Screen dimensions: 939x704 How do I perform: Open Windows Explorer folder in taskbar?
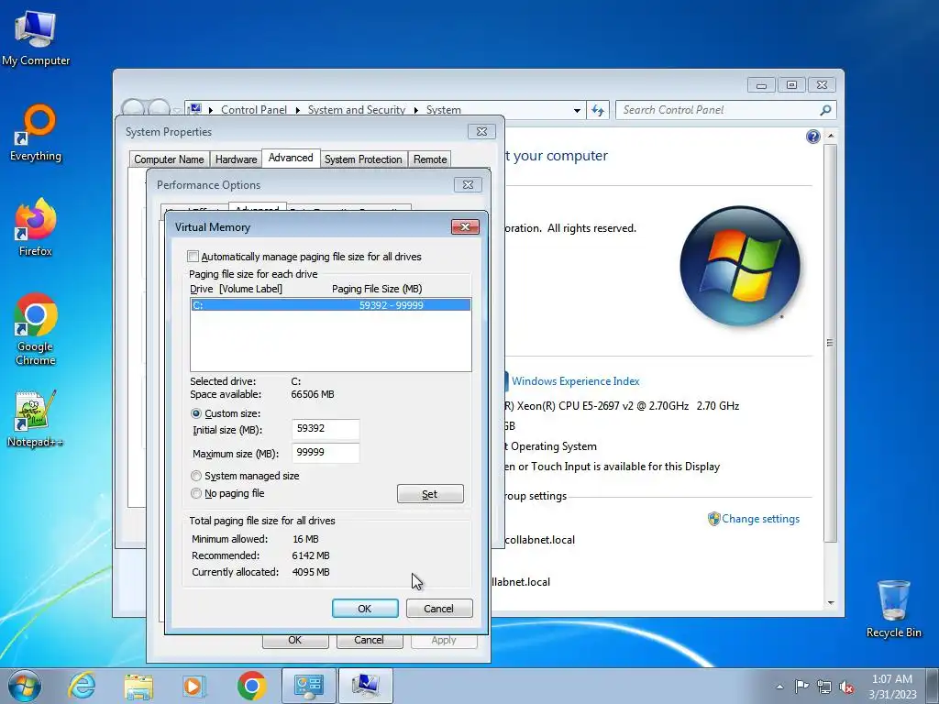coord(138,686)
